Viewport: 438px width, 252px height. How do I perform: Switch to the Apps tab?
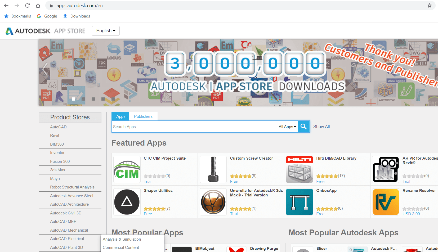[x=120, y=116]
